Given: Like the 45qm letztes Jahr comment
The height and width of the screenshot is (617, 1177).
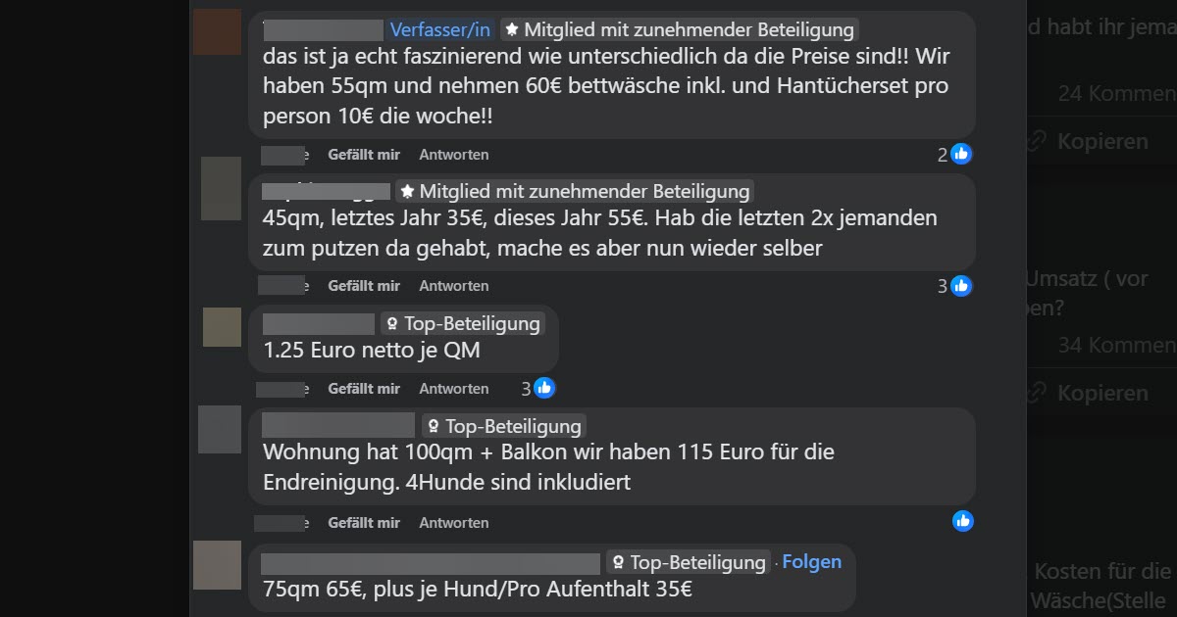Looking at the screenshot, I should coord(364,286).
